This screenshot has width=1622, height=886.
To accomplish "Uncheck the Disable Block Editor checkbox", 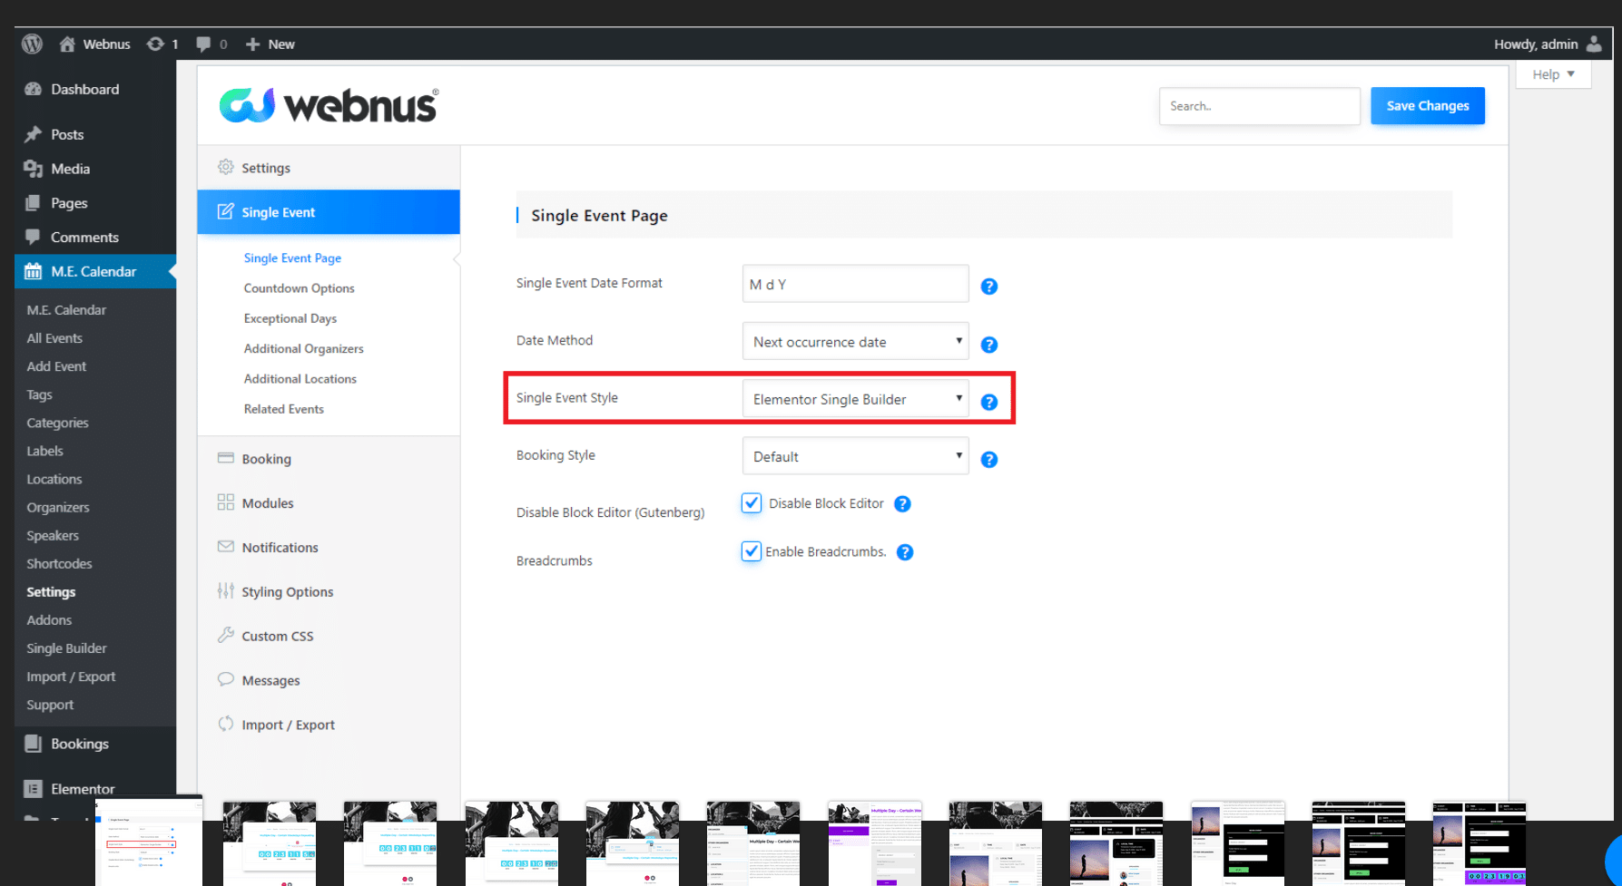I will pyautogui.click(x=751, y=502).
